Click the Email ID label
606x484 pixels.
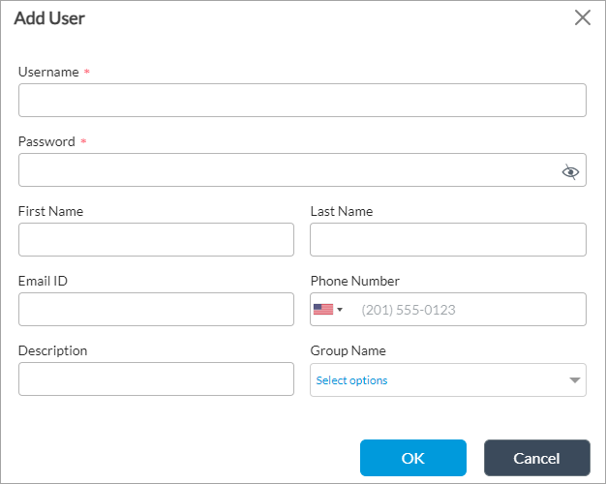[x=43, y=281]
